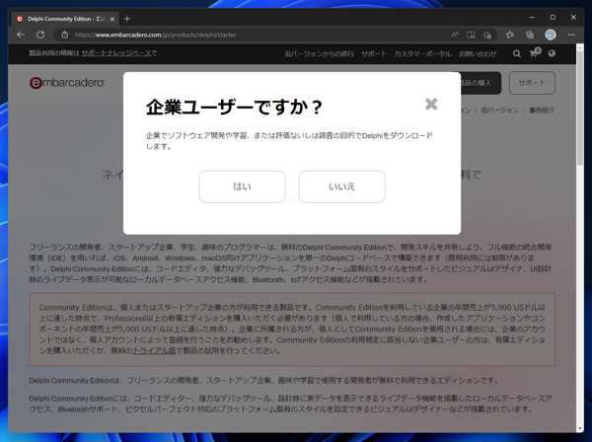Click the globe language icon
The height and width of the screenshot is (442, 592).
pyautogui.click(x=552, y=53)
